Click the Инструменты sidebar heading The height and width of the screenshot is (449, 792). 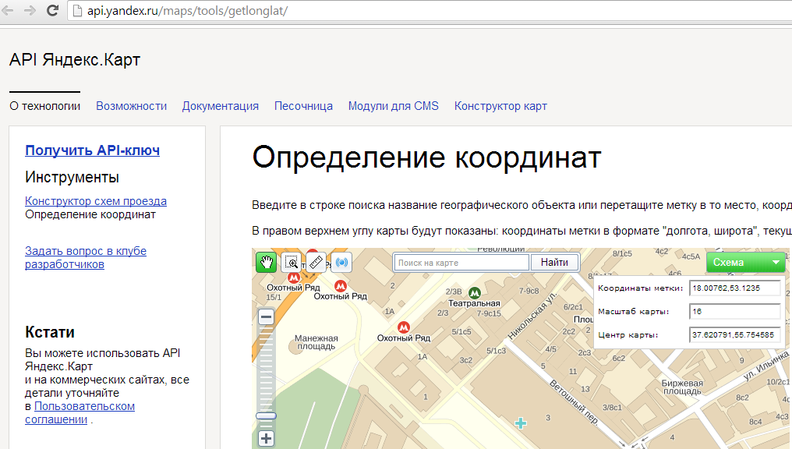click(72, 177)
